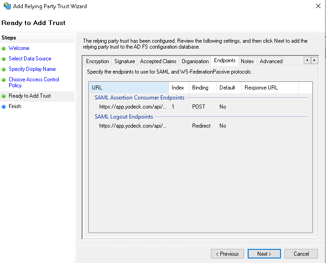The width and height of the screenshot is (326, 263).
Task: Click the Binding column header
Action: 200,88
